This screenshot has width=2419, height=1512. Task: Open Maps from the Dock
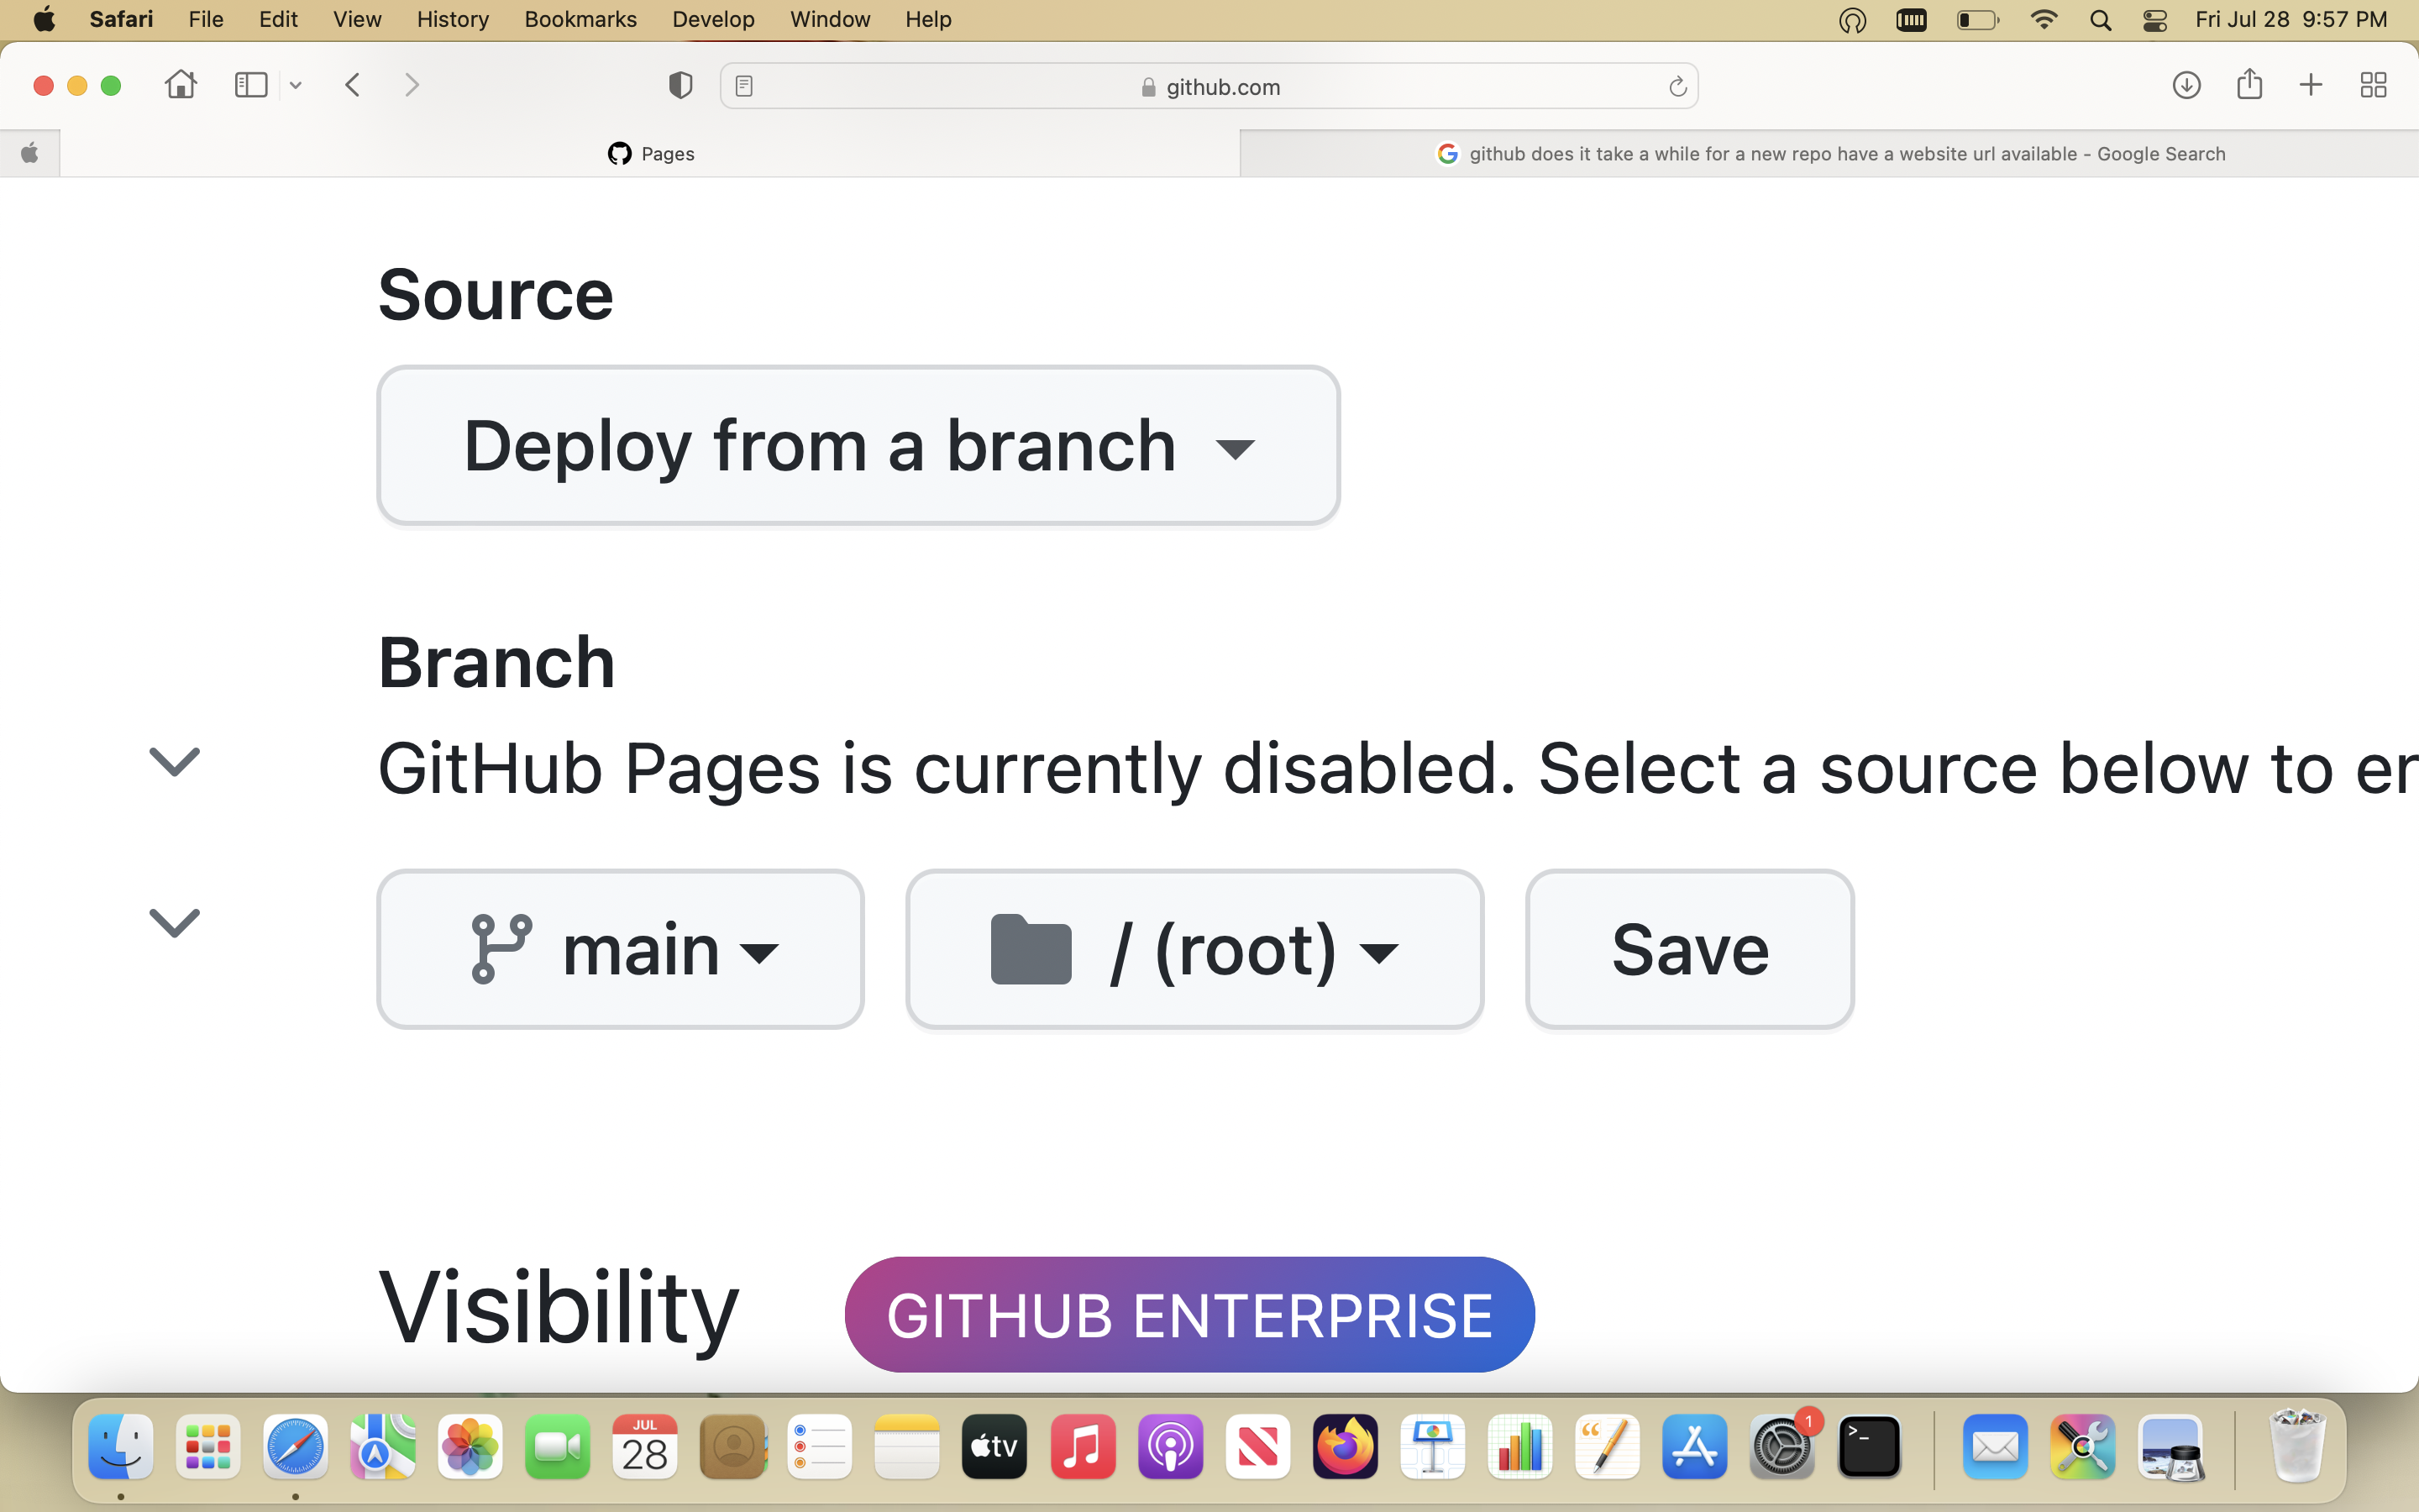coord(383,1446)
